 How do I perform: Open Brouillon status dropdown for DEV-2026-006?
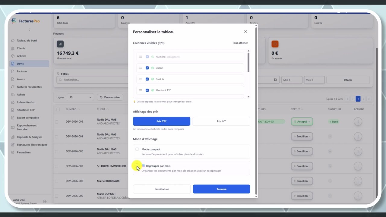302,151
